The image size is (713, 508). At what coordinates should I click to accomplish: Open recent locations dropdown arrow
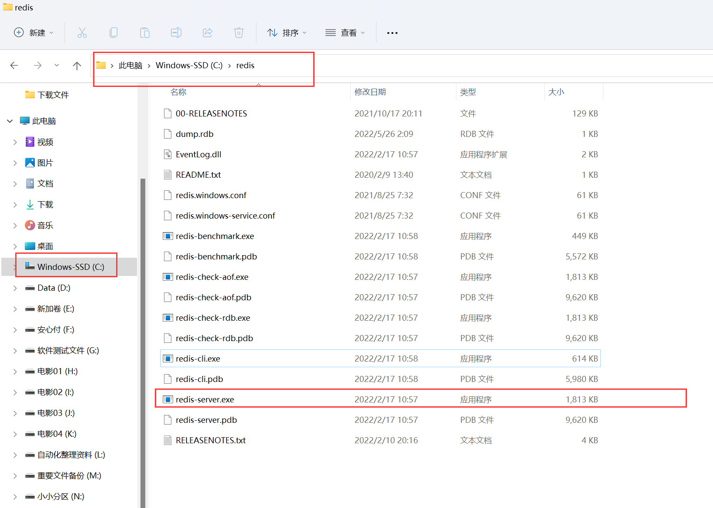57,66
